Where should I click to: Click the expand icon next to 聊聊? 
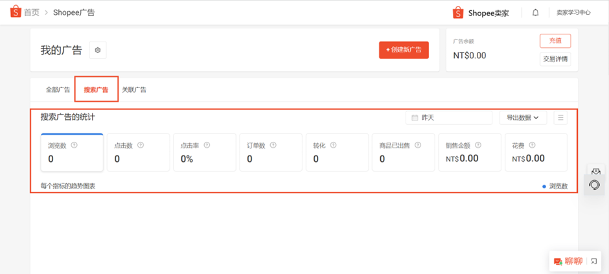[x=593, y=261]
